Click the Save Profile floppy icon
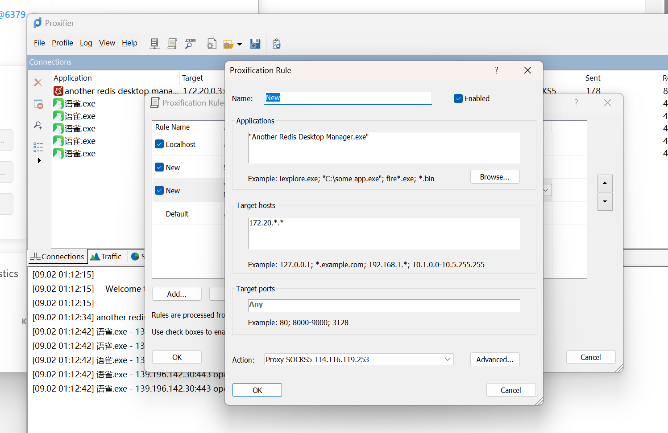The image size is (668, 433). 255,44
